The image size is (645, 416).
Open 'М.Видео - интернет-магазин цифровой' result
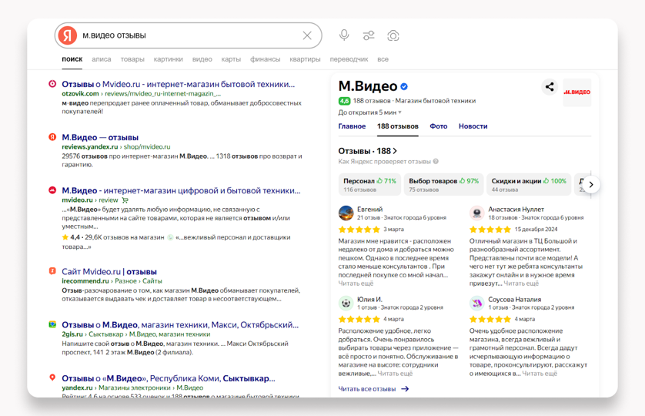[x=181, y=190]
